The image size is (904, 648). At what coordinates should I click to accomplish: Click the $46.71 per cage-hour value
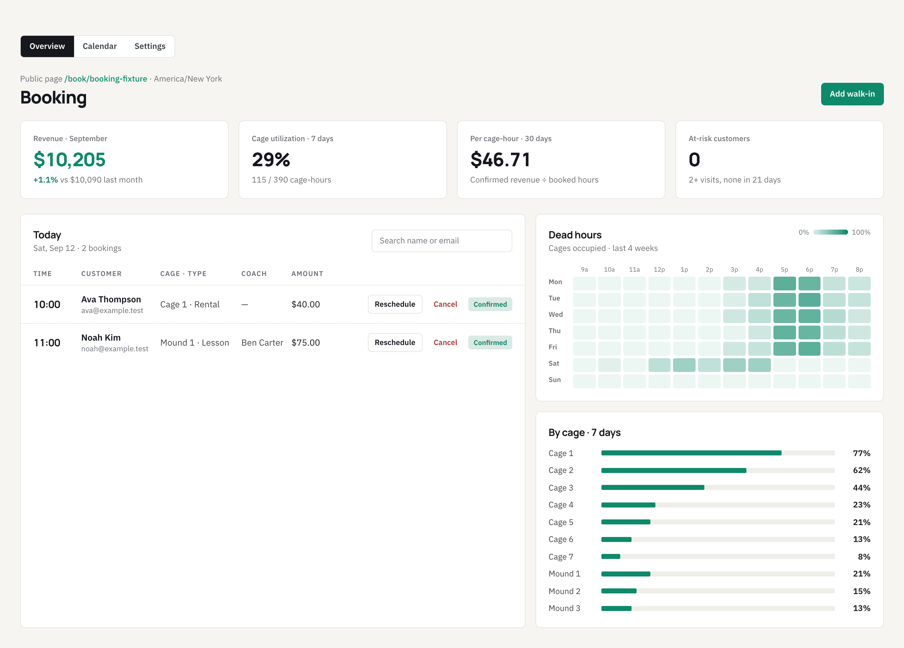[x=500, y=160]
